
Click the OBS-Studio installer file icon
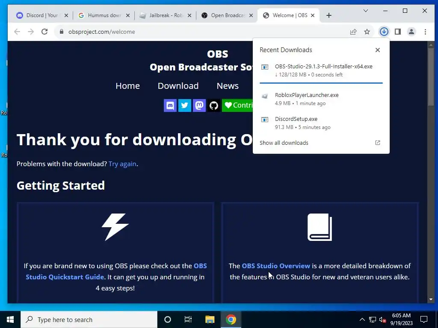264,67
